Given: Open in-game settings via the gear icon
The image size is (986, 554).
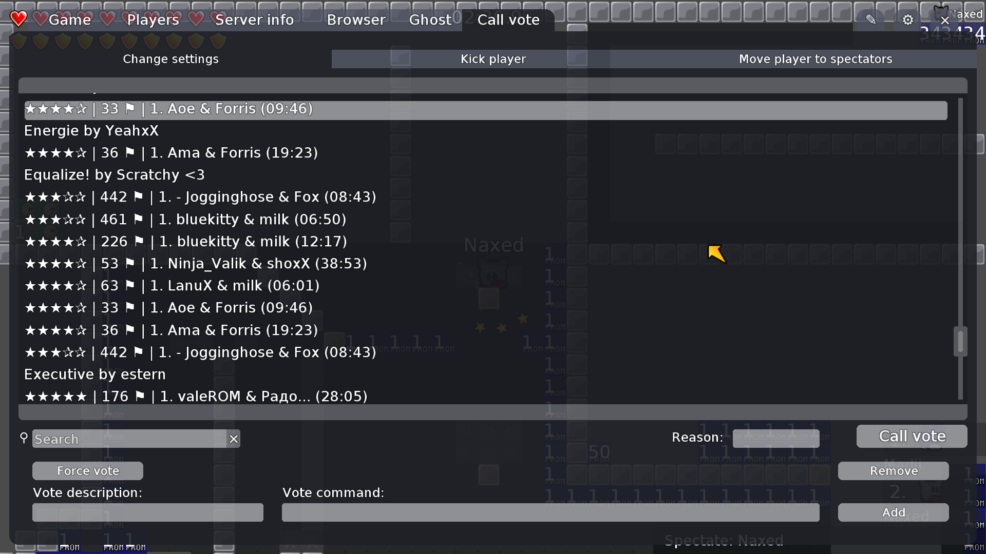Looking at the screenshot, I should click(907, 19).
